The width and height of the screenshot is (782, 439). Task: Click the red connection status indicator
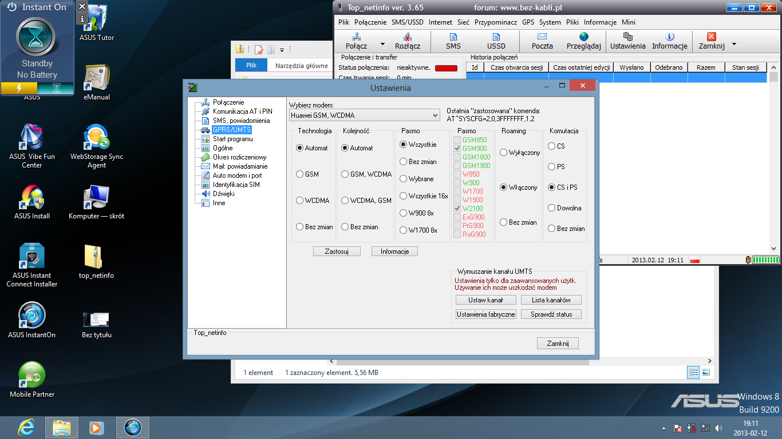pyautogui.click(x=446, y=68)
